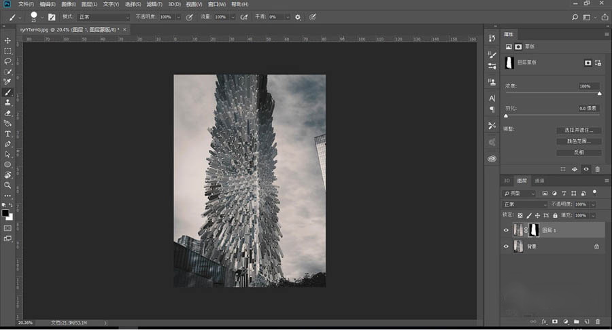Viewport: 612px width, 330px height.
Task: Open the Creative Cloud Libraries panel icon
Action: tap(492, 158)
